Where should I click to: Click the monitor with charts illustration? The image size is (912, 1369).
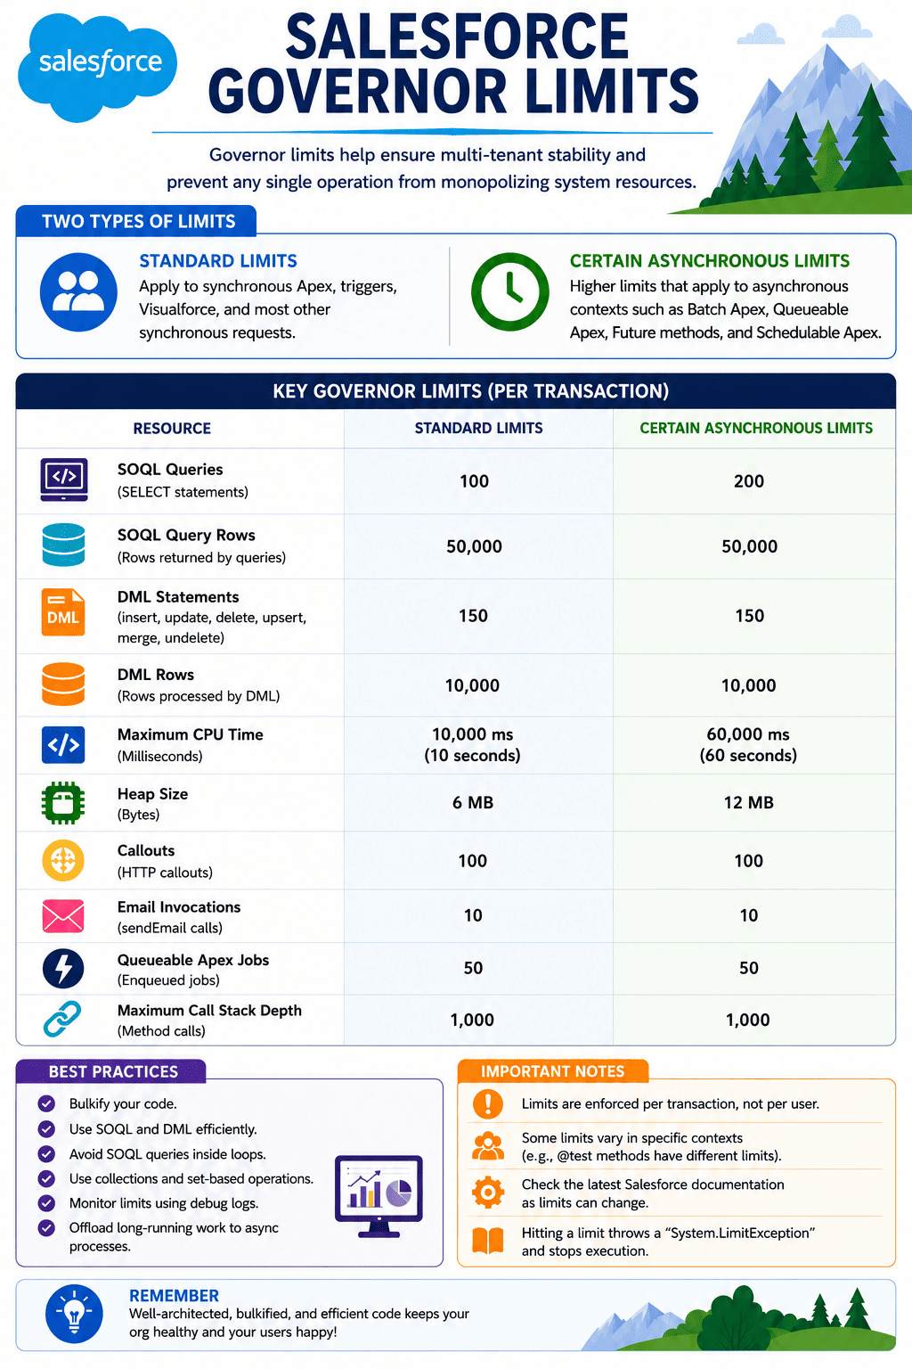(x=379, y=1196)
